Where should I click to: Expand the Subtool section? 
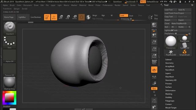(168, 60)
